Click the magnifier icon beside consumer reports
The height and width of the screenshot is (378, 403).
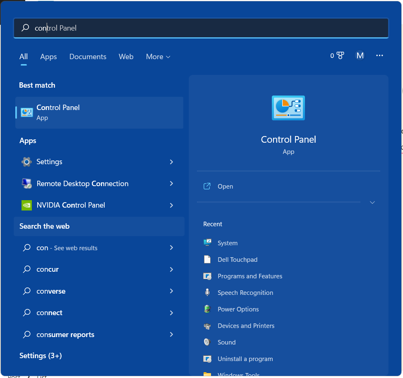point(27,334)
